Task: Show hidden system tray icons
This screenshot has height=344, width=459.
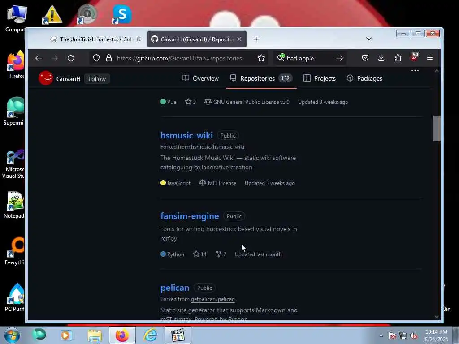Action: (381, 336)
